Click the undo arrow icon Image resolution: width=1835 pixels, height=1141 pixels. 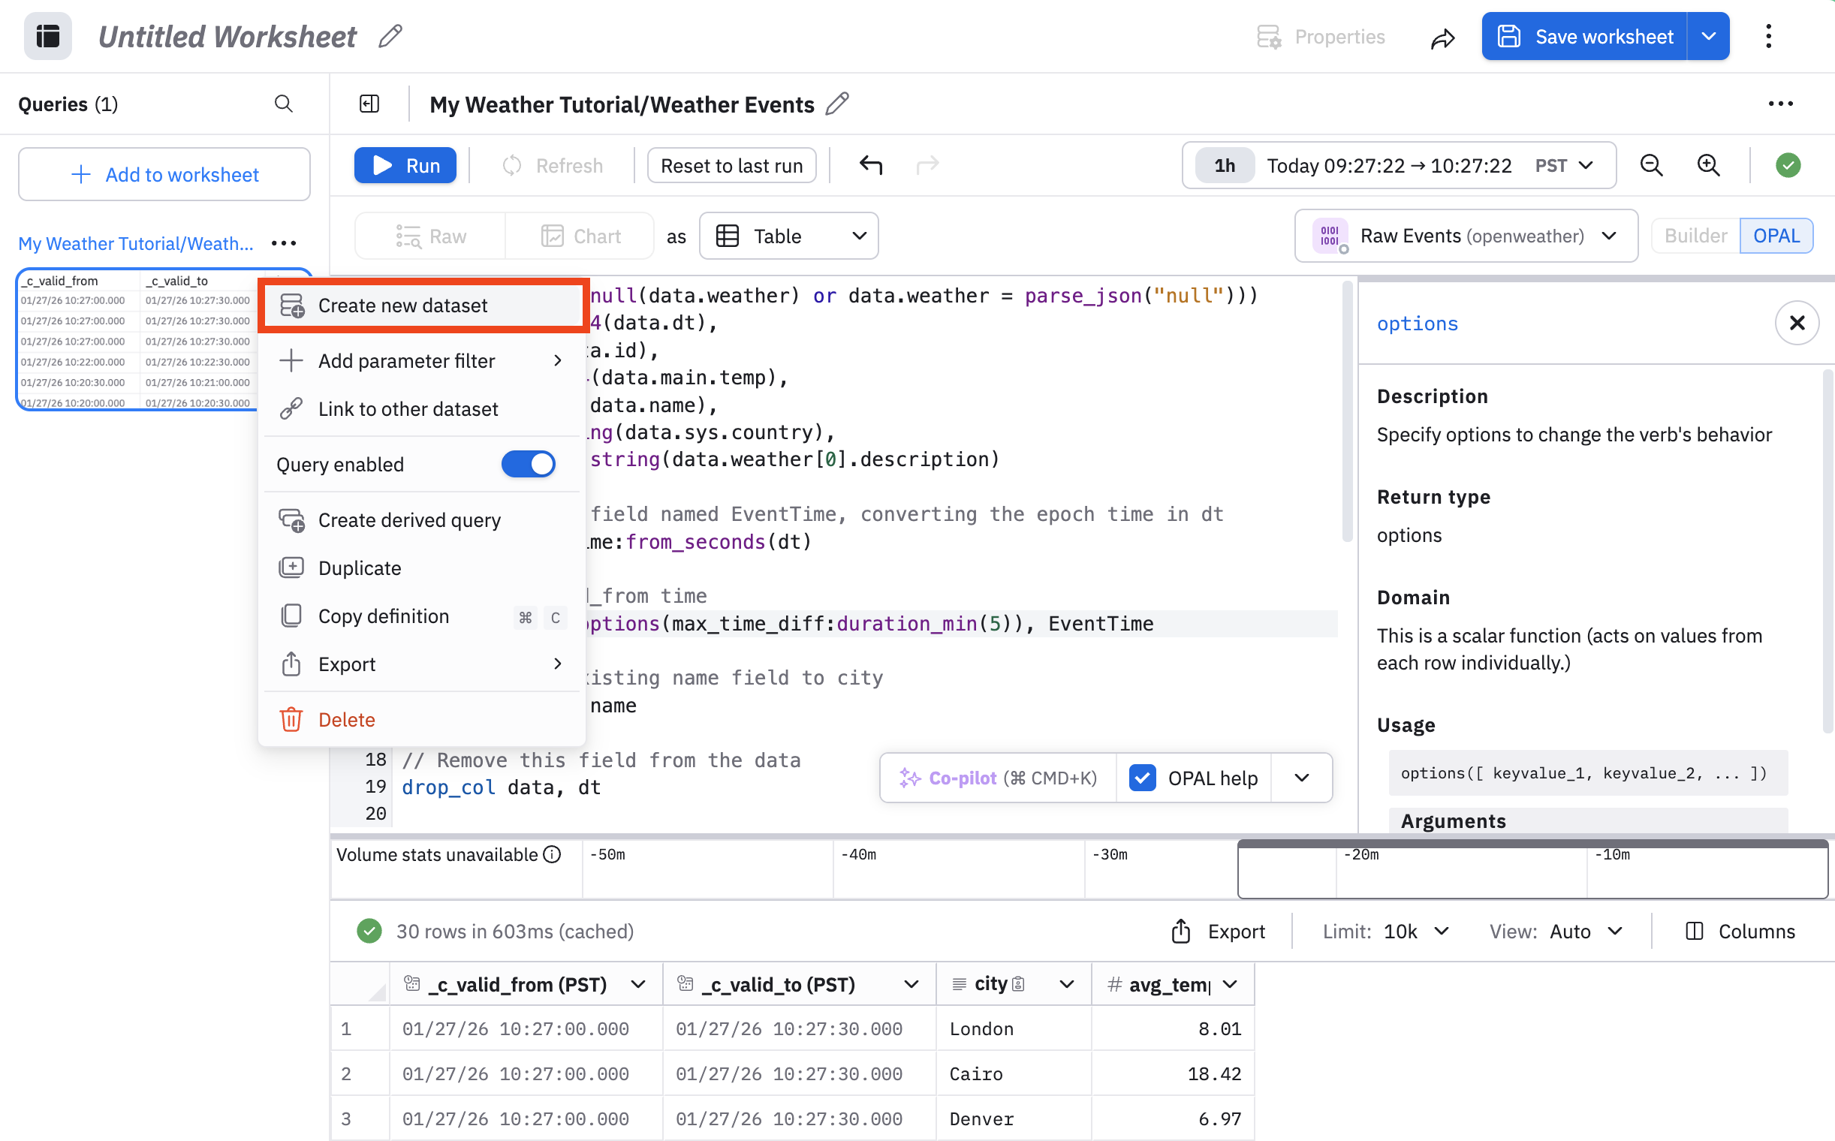(x=870, y=165)
